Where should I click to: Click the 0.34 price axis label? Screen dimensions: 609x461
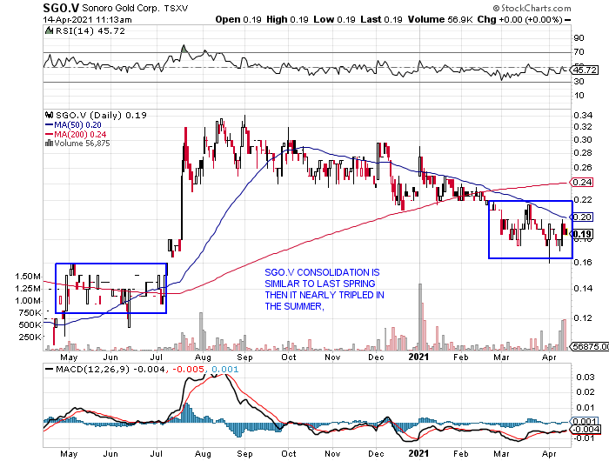(x=583, y=116)
